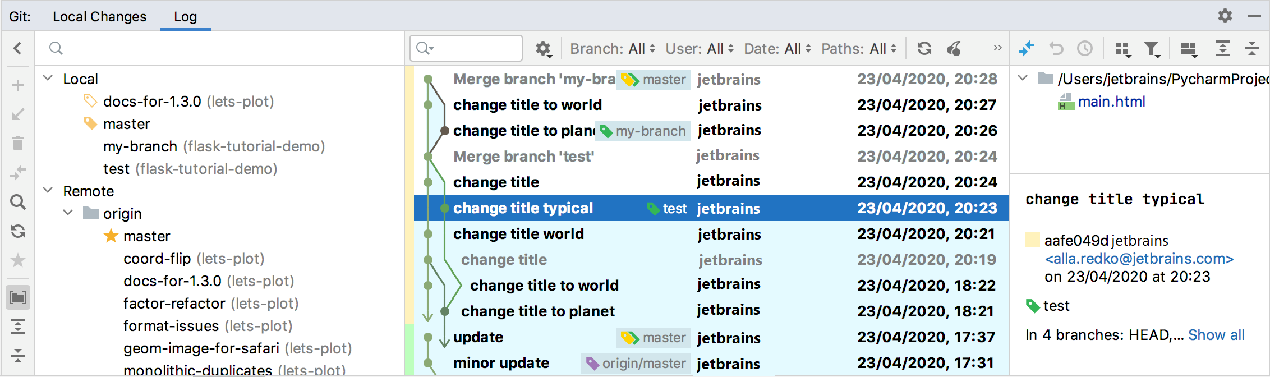Click the Fetch all remotes icon in sidebar
The width and height of the screenshot is (1270, 377).
(x=18, y=231)
